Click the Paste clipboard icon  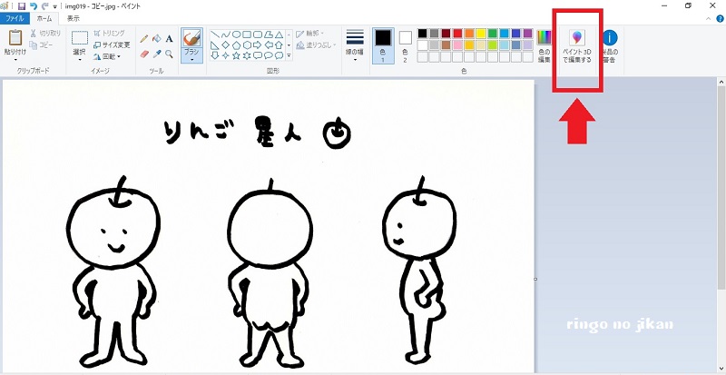[x=15, y=37]
